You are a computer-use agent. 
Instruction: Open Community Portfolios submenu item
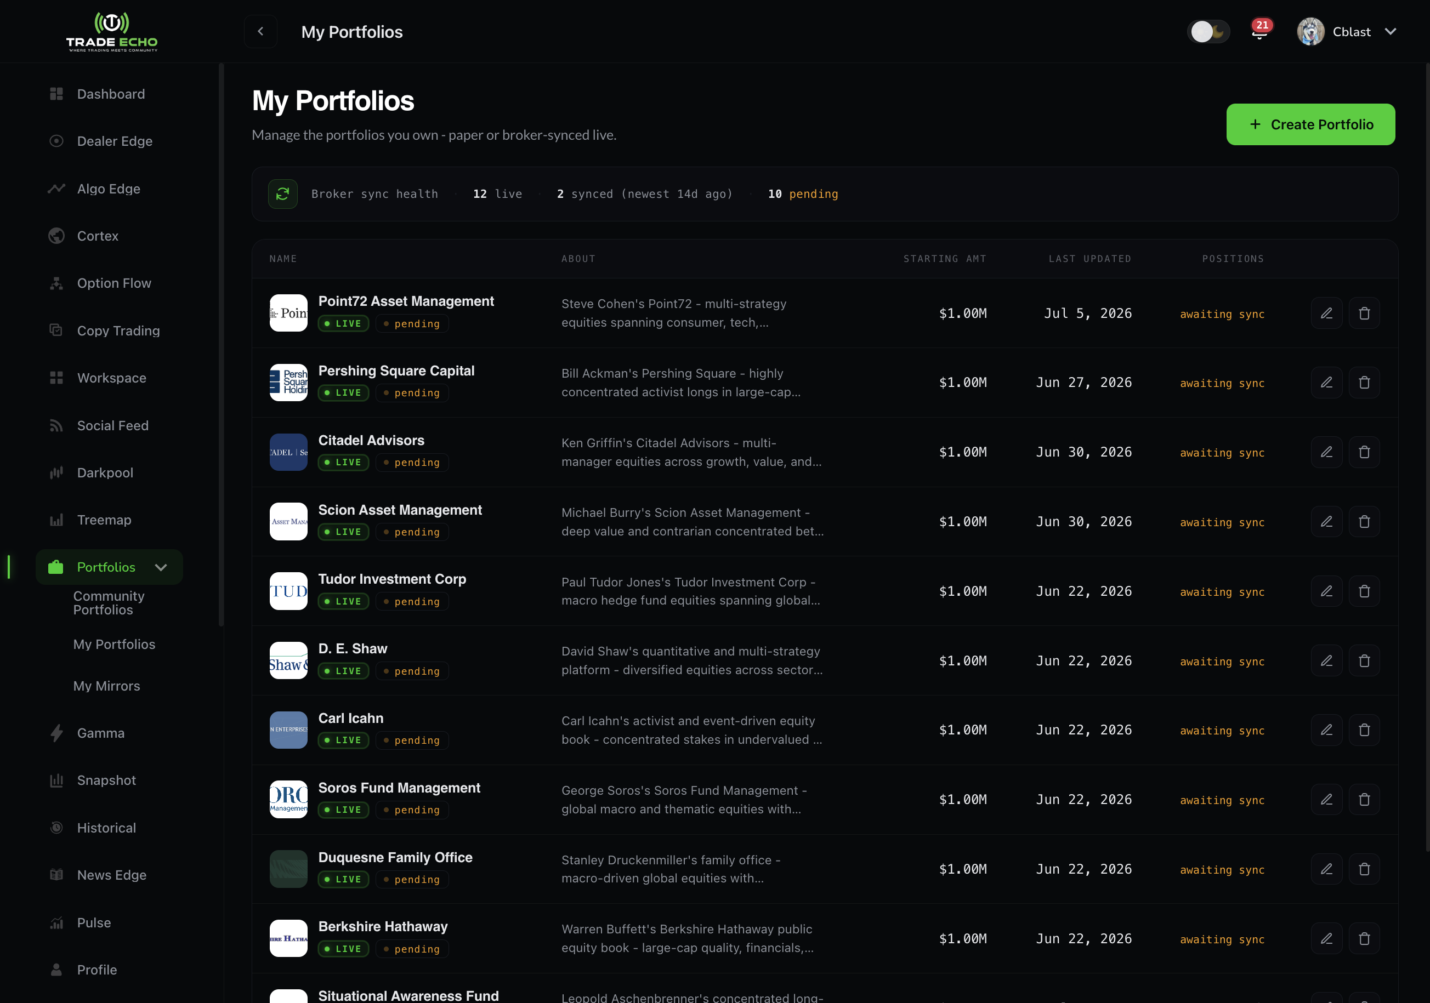click(x=109, y=603)
